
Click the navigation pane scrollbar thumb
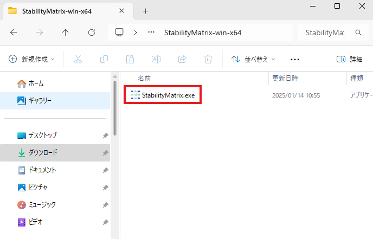[x=115, y=108]
